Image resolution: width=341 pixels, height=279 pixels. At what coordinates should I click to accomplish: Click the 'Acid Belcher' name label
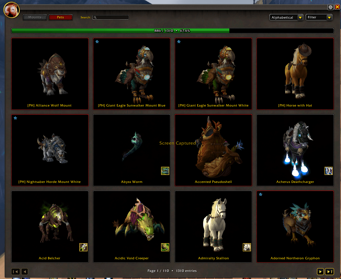[49, 258]
